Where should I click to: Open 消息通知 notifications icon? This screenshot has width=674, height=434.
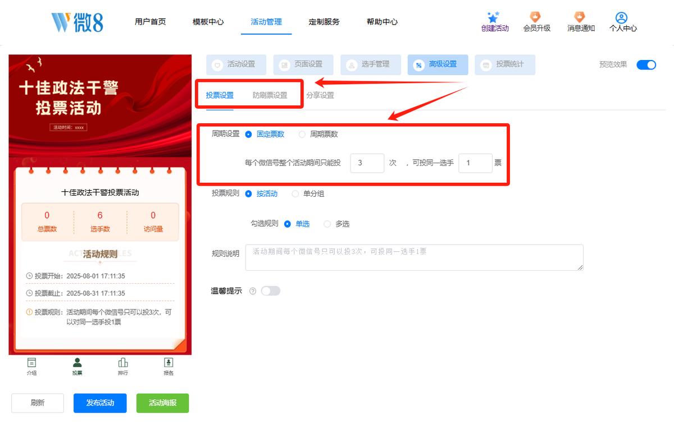580,17
